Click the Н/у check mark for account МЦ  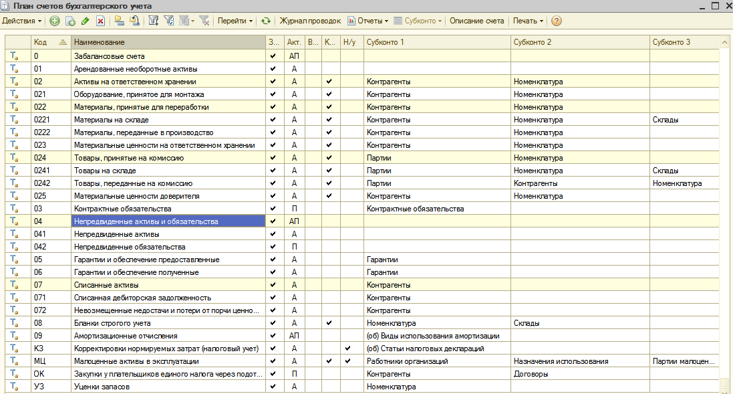click(348, 361)
